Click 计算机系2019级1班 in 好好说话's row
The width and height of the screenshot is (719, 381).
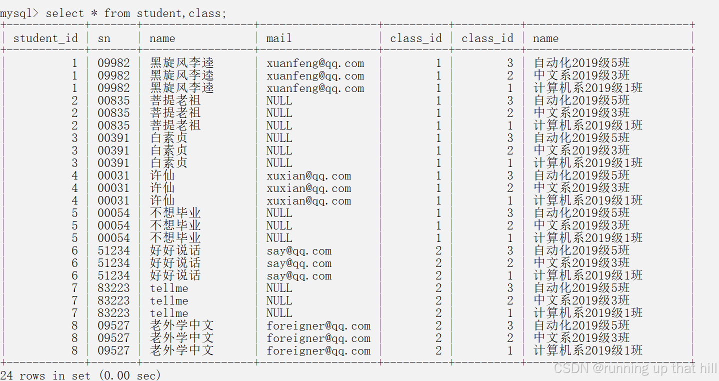pyautogui.click(x=588, y=275)
